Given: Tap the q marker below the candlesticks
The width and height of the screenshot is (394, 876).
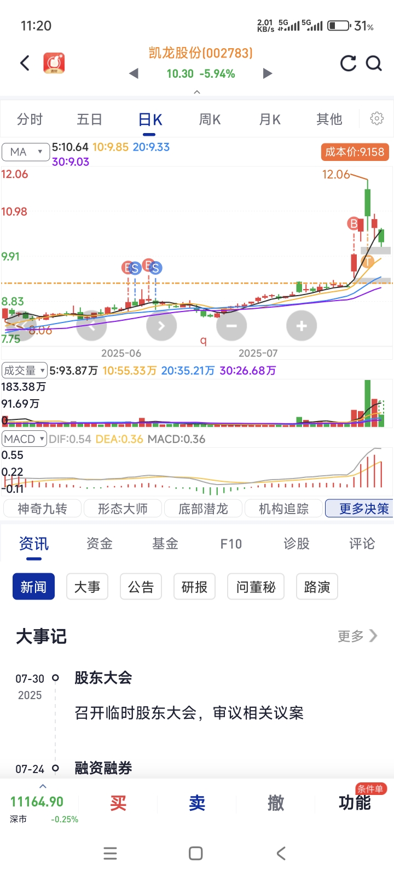Looking at the screenshot, I should pyautogui.click(x=204, y=341).
